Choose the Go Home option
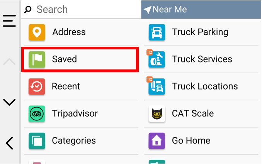262x164 pixels. [191, 141]
